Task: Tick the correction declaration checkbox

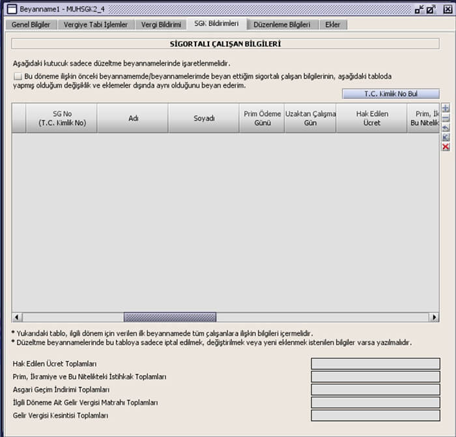Action: 18,76
